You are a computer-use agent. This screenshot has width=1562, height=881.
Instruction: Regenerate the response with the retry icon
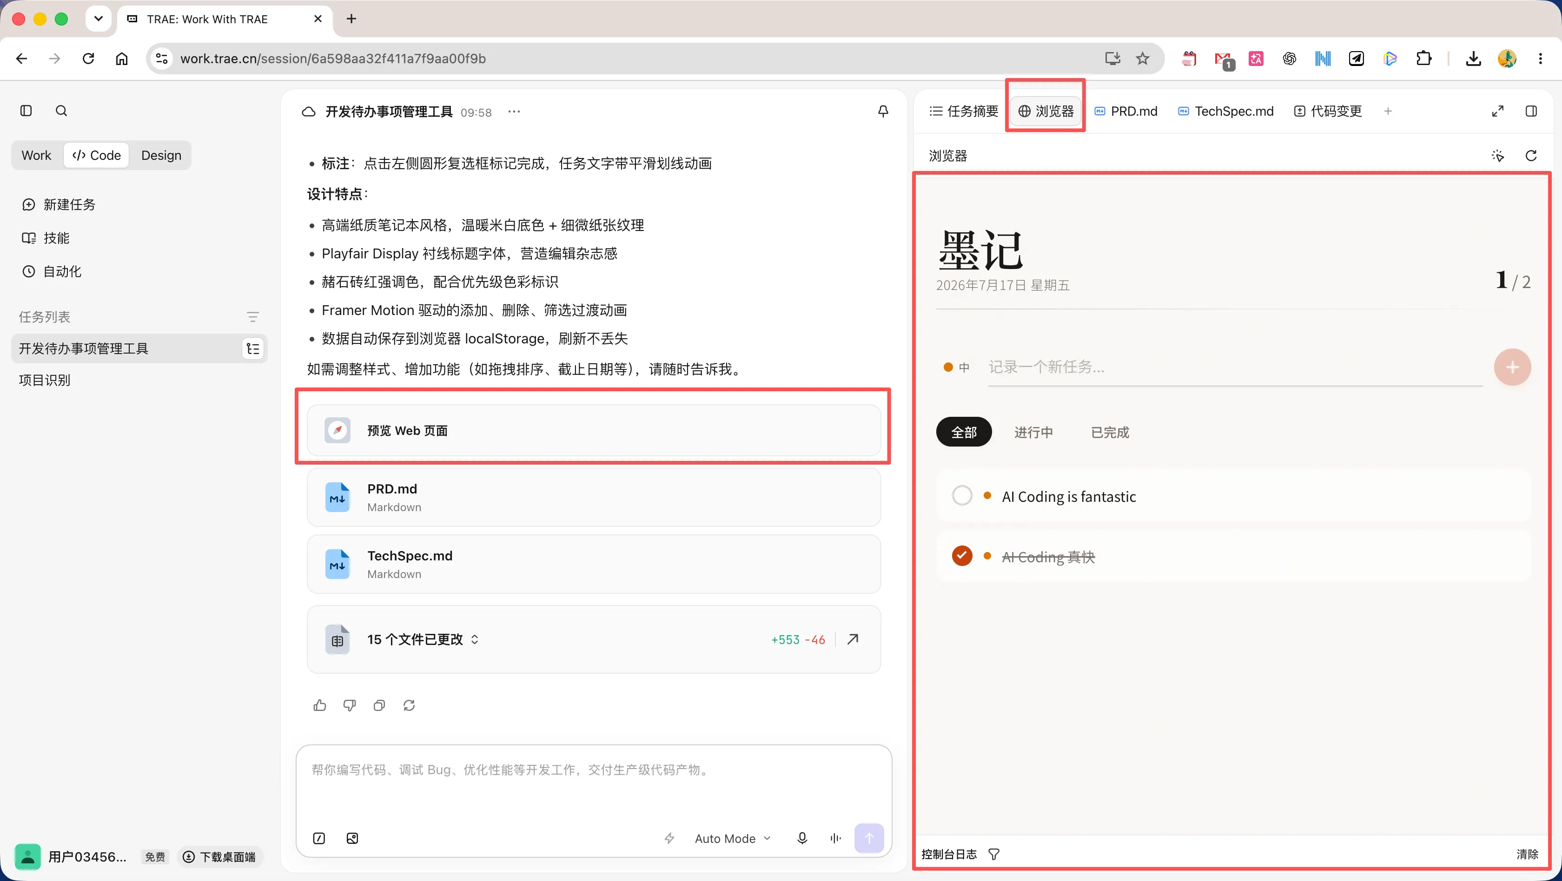pyautogui.click(x=409, y=705)
